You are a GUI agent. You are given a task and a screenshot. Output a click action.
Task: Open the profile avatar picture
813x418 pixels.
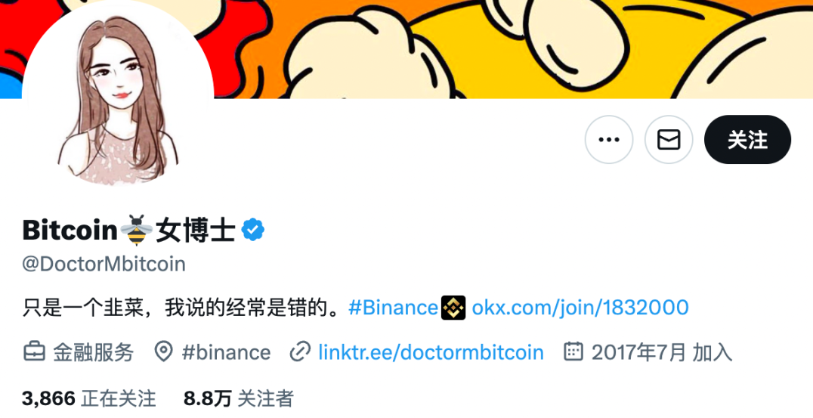pyautogui.click(x=118, y=96)
